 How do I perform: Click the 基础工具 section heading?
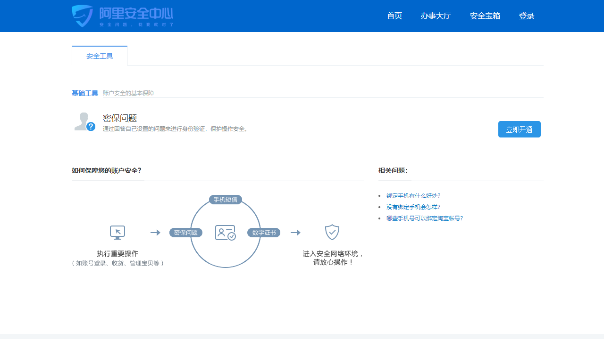85,93
